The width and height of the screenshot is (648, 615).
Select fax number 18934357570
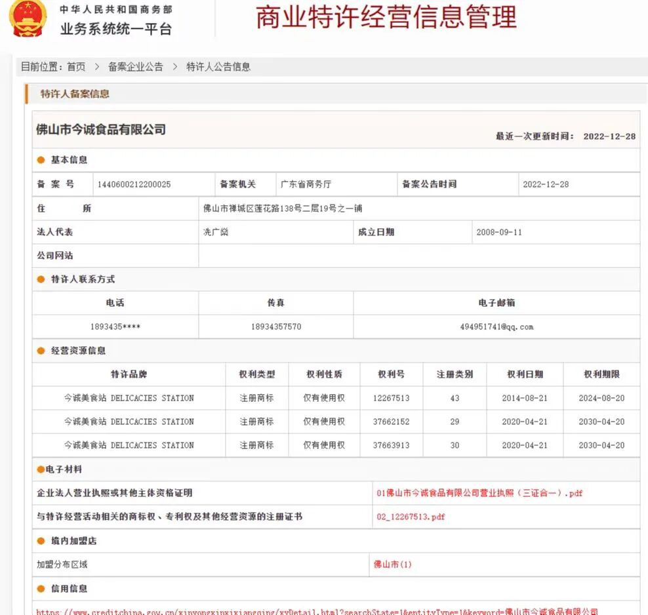tap(276, 327)
